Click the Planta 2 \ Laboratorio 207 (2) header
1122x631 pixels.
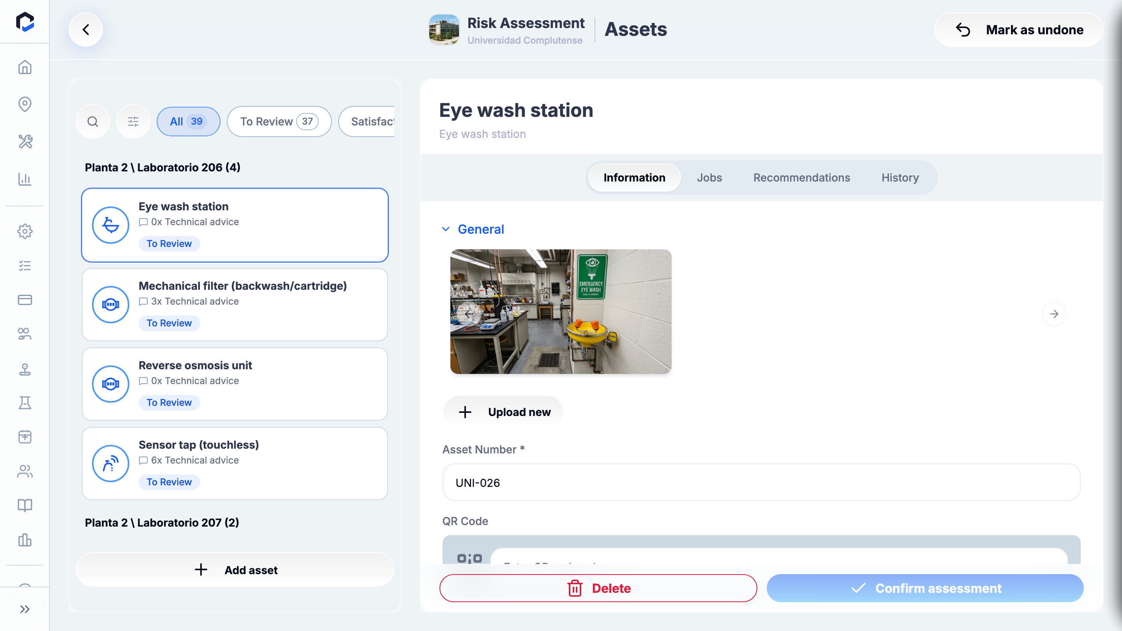click(x=162, y=523)
